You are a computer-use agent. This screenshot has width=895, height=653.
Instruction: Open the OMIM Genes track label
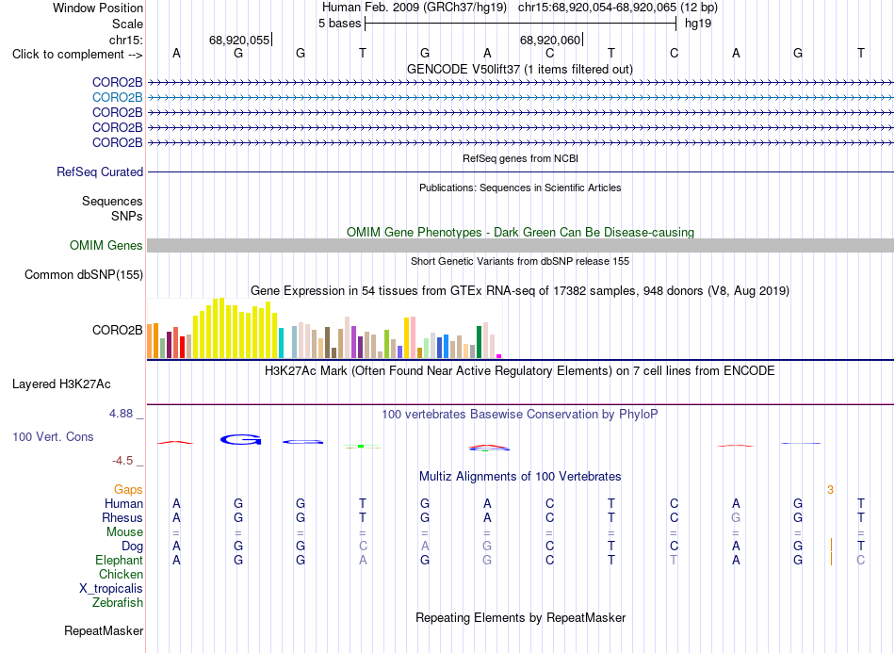click(x=106, y=245)
